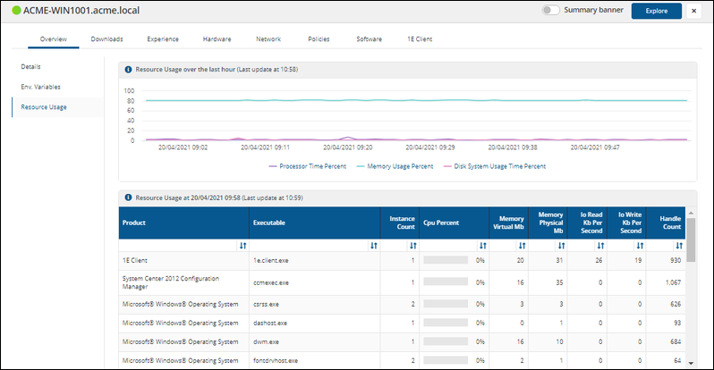
Task: Sort by Memory Physical Mb arrows
Action: 561,245
